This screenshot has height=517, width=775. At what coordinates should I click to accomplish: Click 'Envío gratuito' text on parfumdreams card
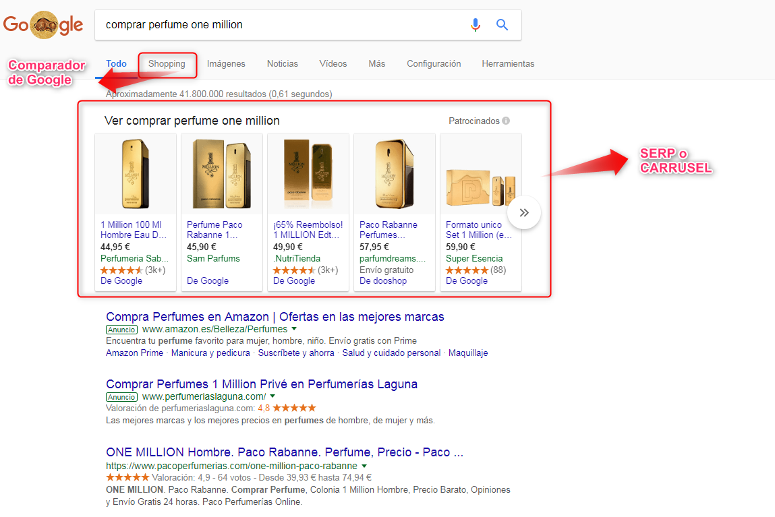click(x=386, y=270)
